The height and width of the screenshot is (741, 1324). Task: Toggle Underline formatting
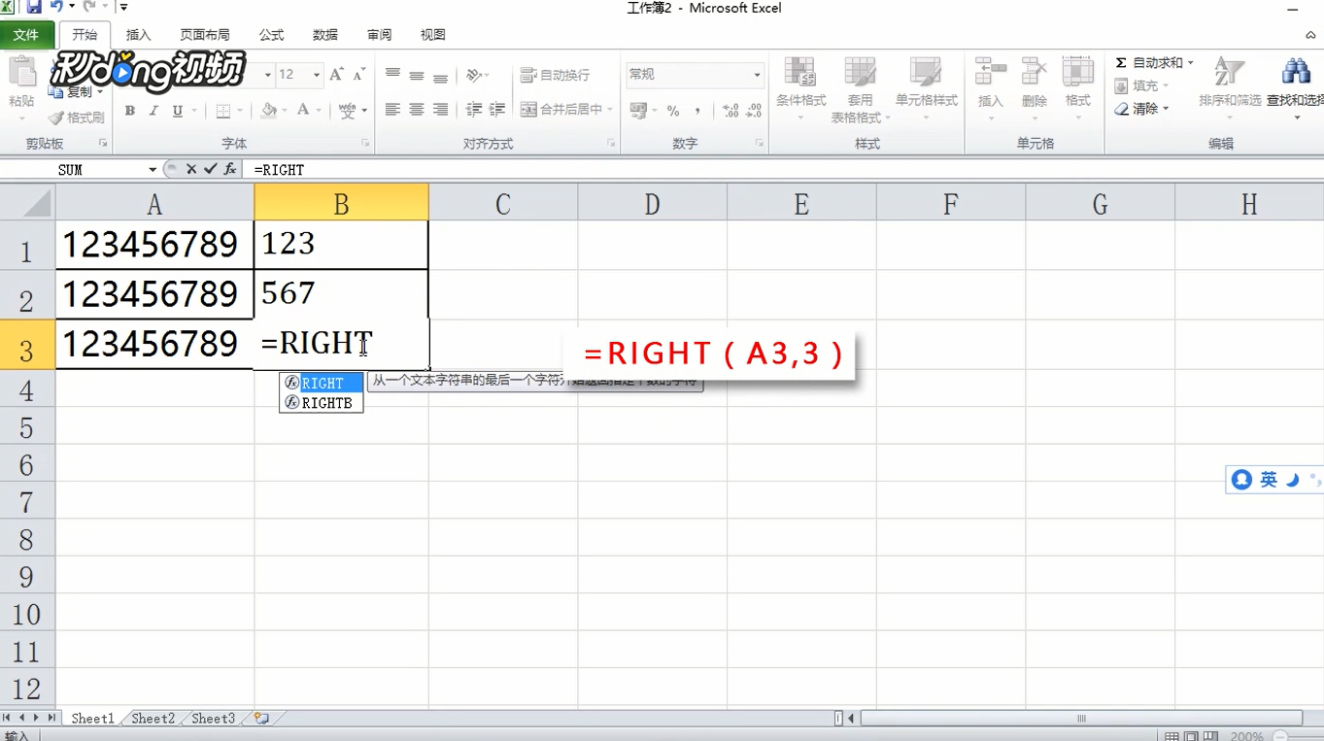pyautogui.click(x=177, y=111)
